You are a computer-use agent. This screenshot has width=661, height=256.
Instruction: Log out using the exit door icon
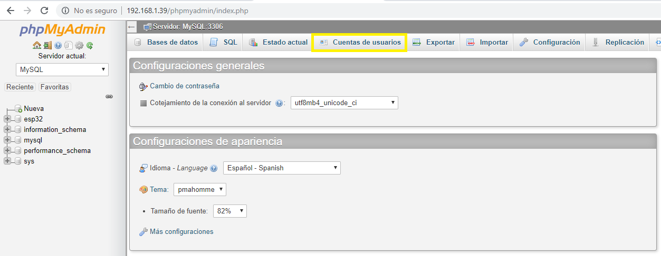coord(47,46)
